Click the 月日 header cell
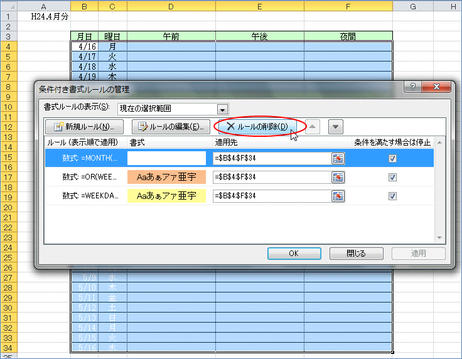 click(84, 36)
